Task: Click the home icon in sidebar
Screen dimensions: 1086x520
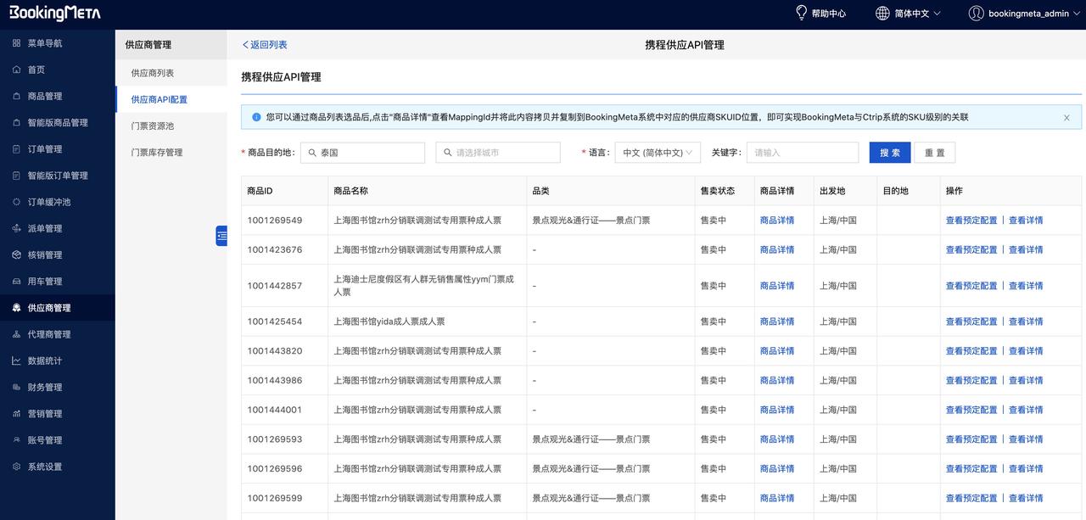Action: (x=16, y=70)
